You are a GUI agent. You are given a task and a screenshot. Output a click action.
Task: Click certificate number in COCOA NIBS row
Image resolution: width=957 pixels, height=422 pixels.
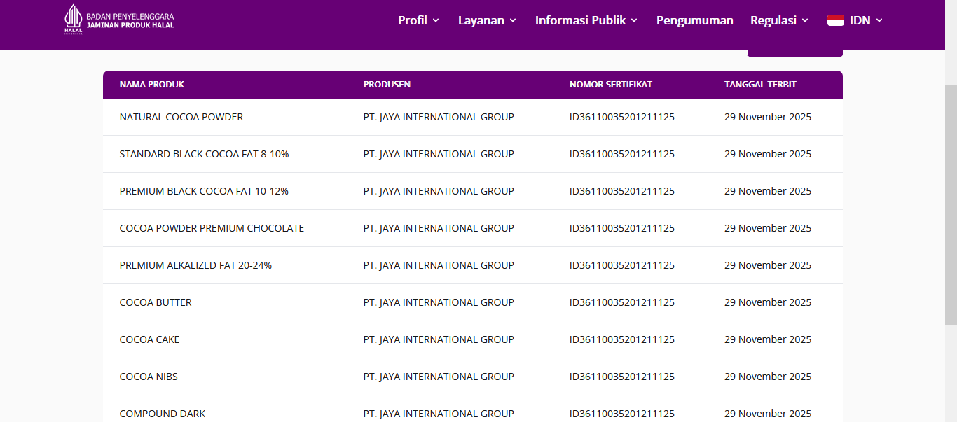pos(622,377)
